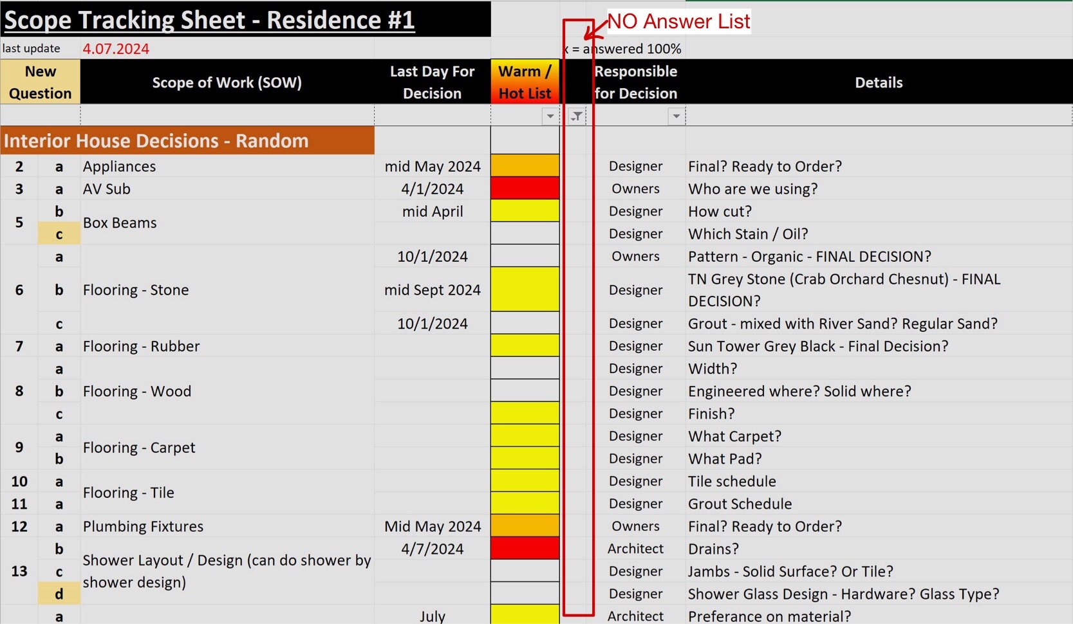Click the red hot-list cell for AV Sub
This screenshot has width=1073, height=624.
point(525,188)
